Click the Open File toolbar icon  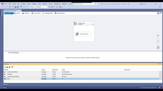tap(13, 7)
